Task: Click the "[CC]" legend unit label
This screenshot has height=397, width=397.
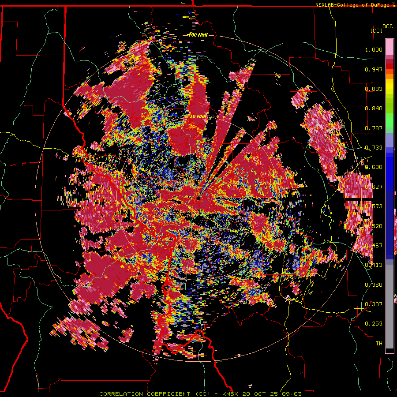Action: pyautogui.click(x=376, y=30)
